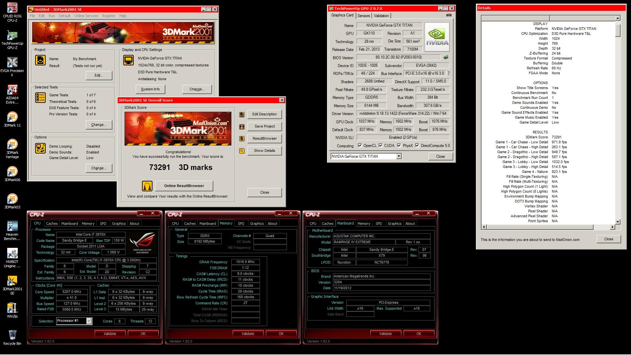This screenshot has width=631, height=355.
Task: Click the Display settings monitor icon
Action: (x=129, y=60)
